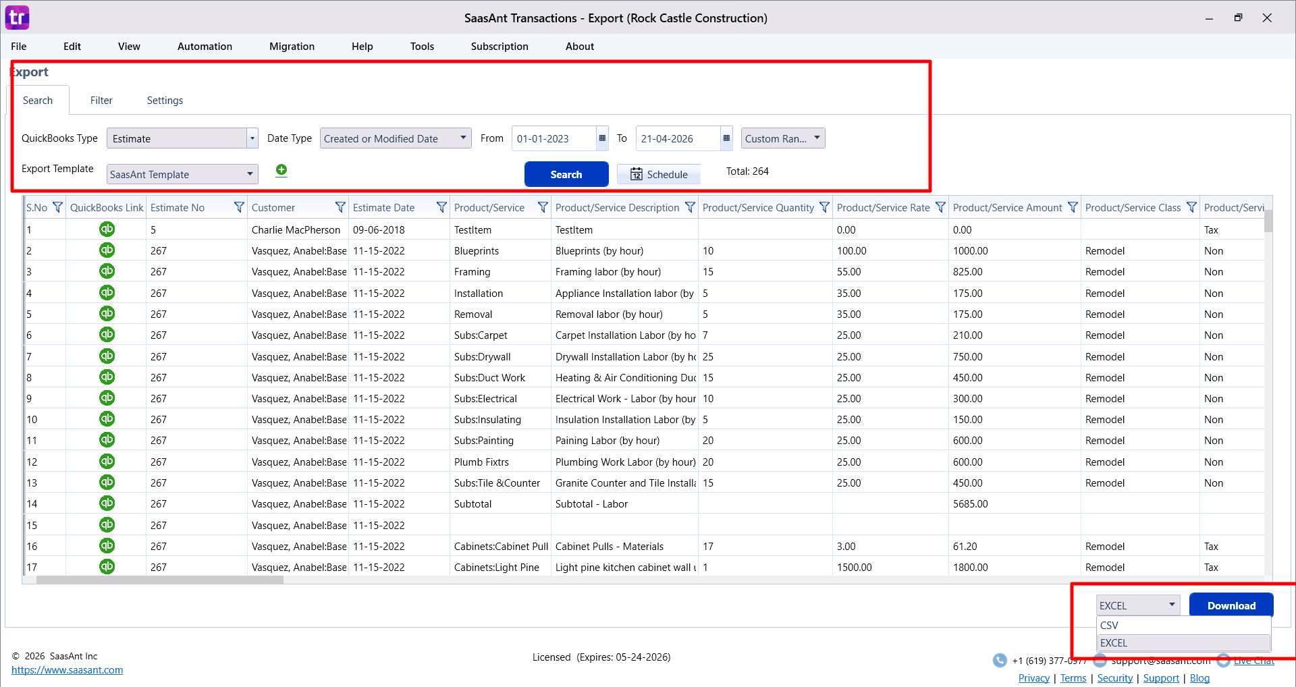Screen dimensions: 1296x687
Task: Open QuickBooks link for row 17
Action: point(107,567)
